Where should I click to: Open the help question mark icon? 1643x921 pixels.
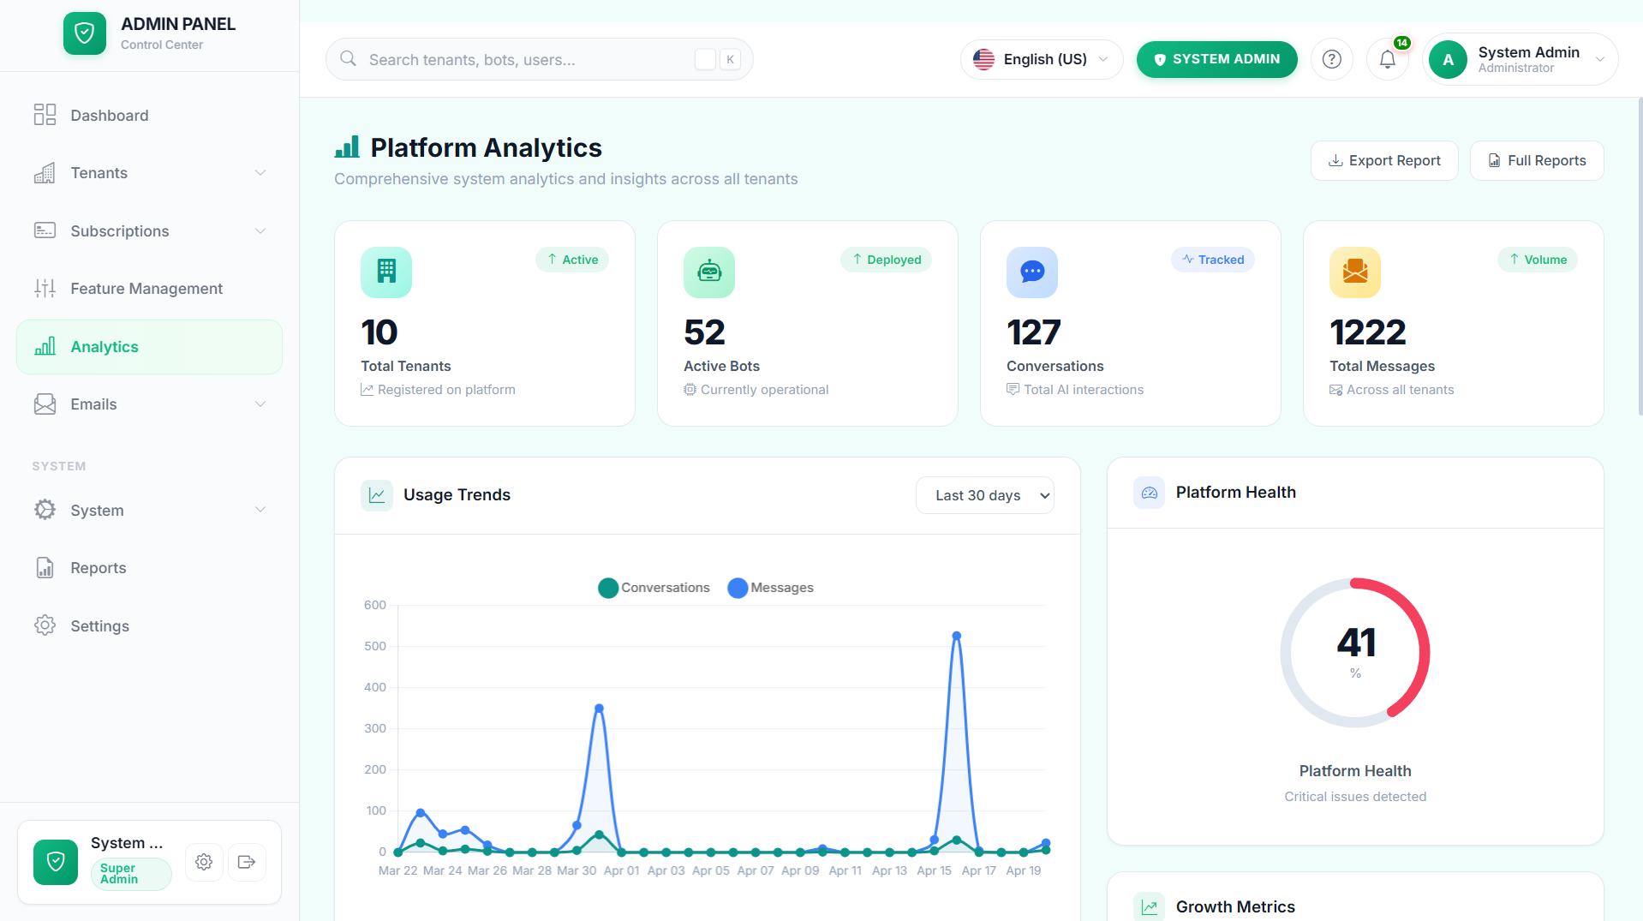pyautogui.click(x=1331, y=59)
